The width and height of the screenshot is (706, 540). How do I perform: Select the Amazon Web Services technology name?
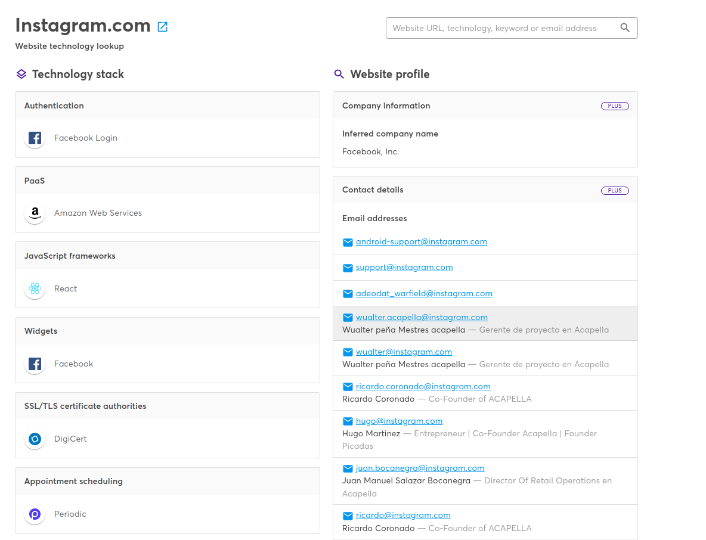click(x=98, y=213)
